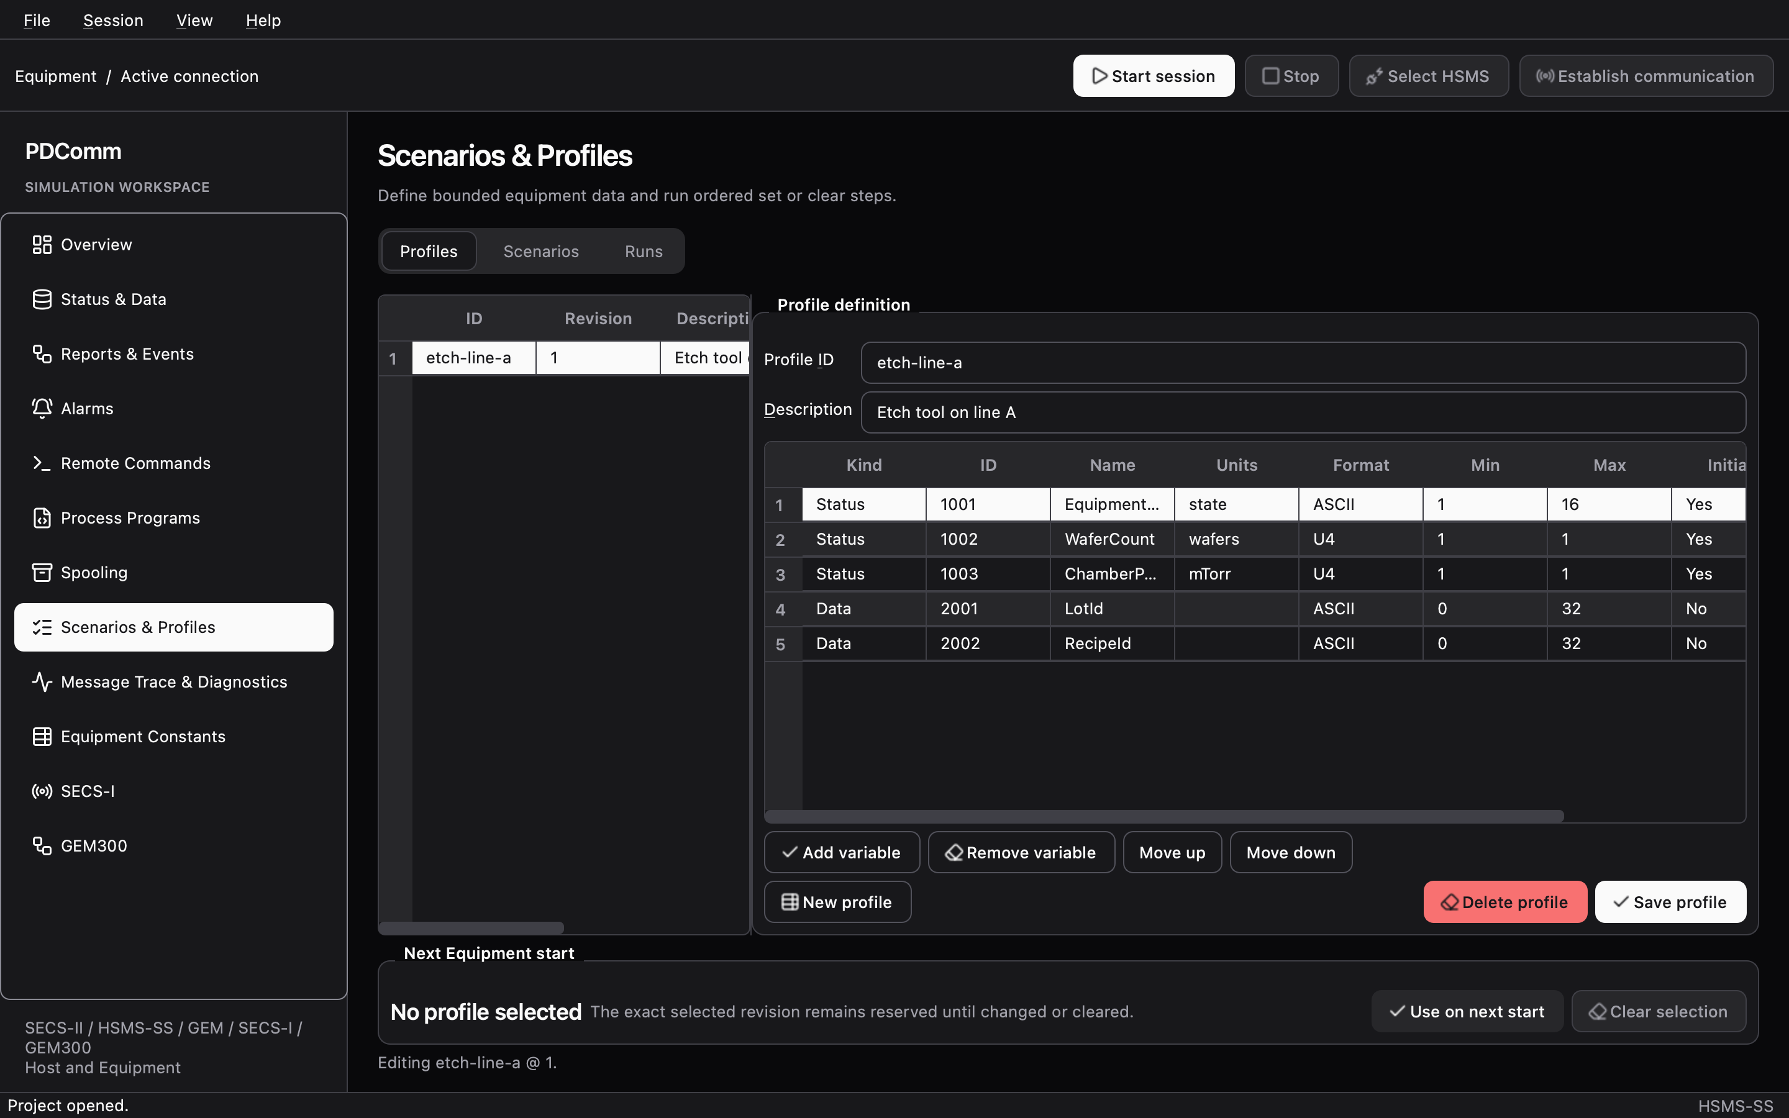Click the RecipeId cell in row 5

(1112, 643)
